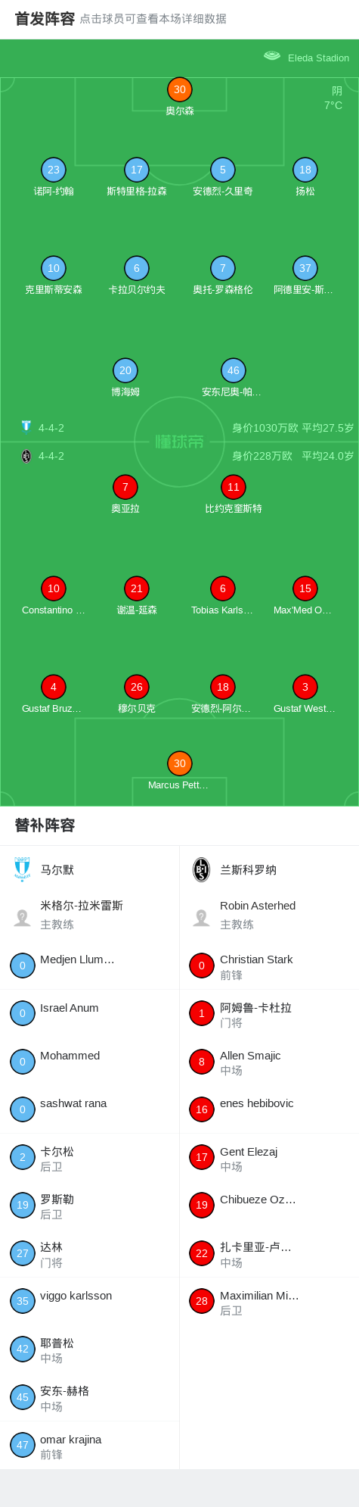Open substitute 19 罗斯勒 defender entry
Screen dimensions: 359x1507
(x=89, y=1206)
